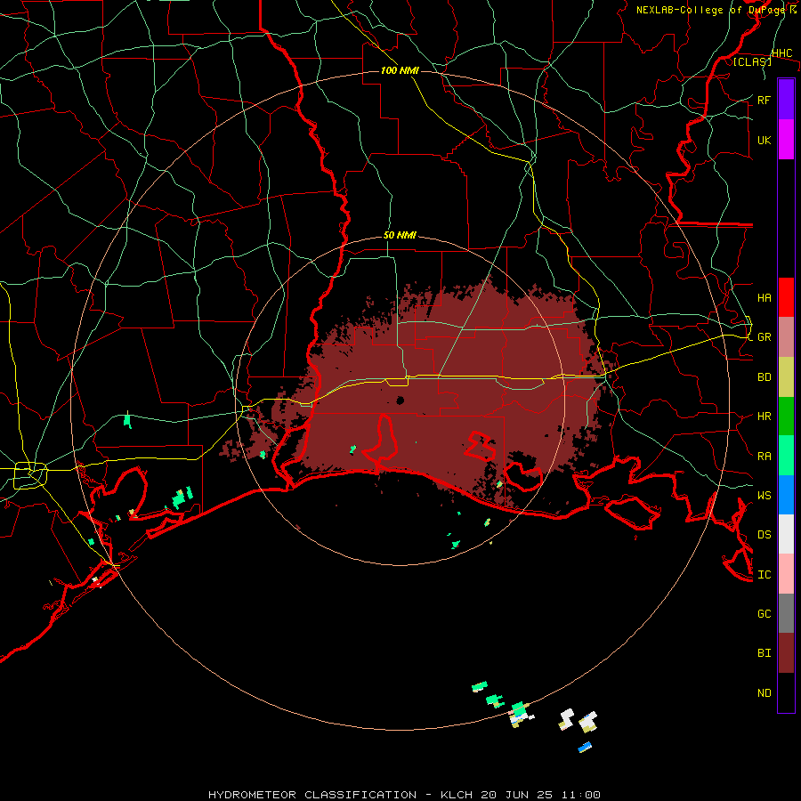Click the HR legend label

tap(764, 417)
